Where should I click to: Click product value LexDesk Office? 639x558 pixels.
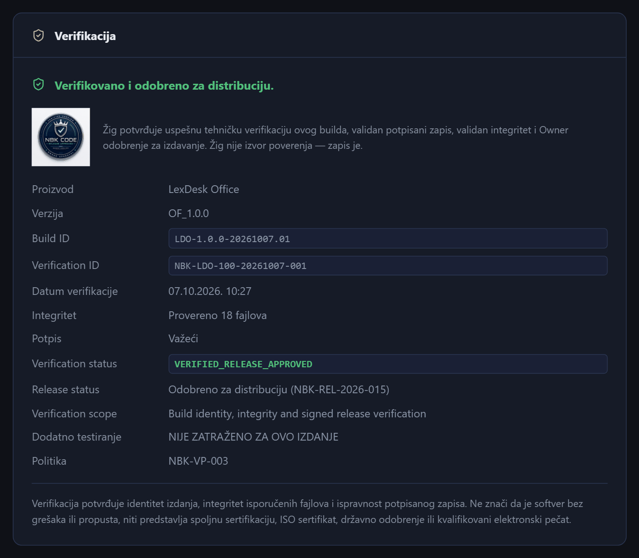(x=203, y=189)
